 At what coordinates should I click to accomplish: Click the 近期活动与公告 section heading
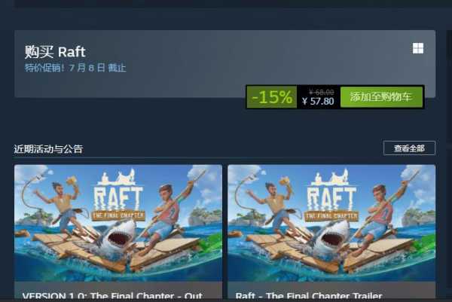click(x=48, y=149)
